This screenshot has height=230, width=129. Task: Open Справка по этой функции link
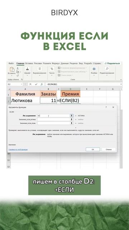pos(18,149)
